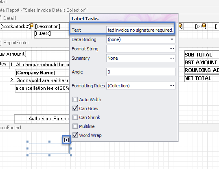Open the Formatting Rules collection editor
Image resolution: width=219 pixels, height=169 pixels.
172,86
